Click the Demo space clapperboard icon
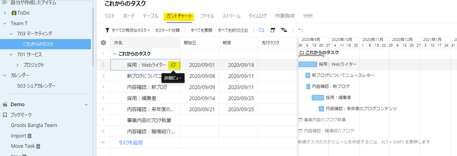 click(5, 104)
